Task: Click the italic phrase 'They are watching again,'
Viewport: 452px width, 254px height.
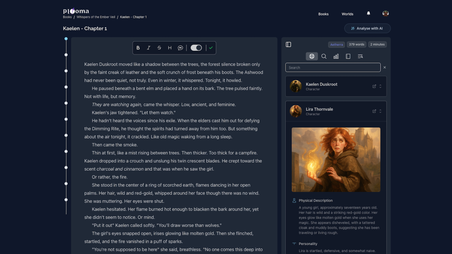Action: tap(117, 105)
